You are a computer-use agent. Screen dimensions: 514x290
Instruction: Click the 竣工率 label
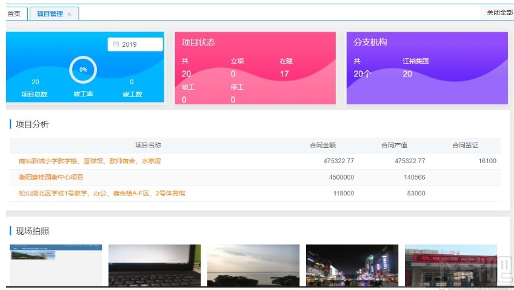pos(83,94)
